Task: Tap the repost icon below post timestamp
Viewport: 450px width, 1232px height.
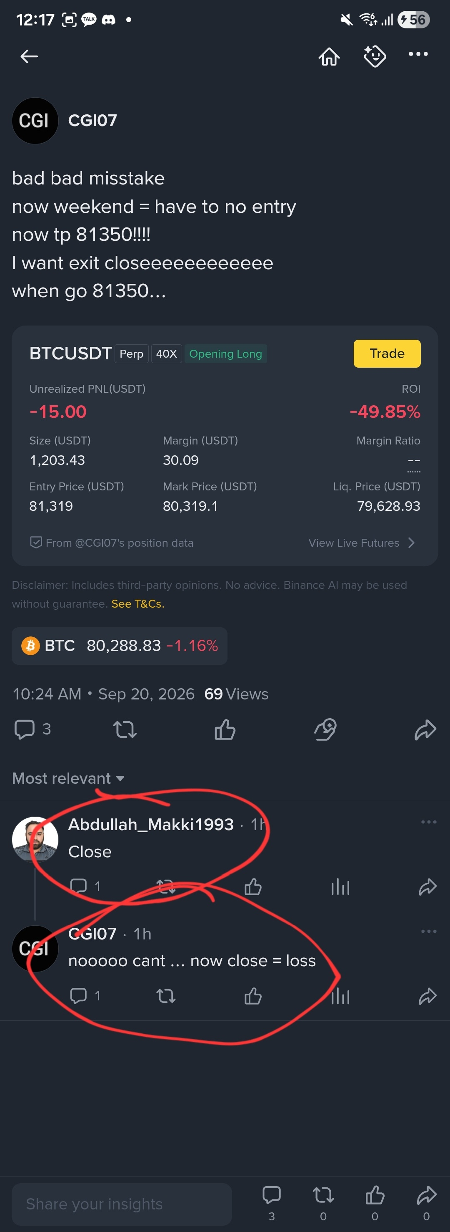Action: (125, 730)
